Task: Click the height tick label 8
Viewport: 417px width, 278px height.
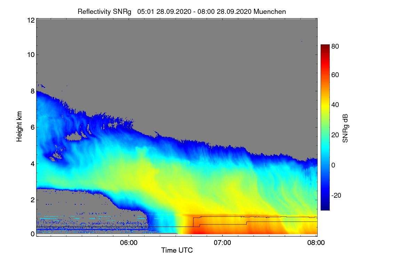Action: coord(32,91)
